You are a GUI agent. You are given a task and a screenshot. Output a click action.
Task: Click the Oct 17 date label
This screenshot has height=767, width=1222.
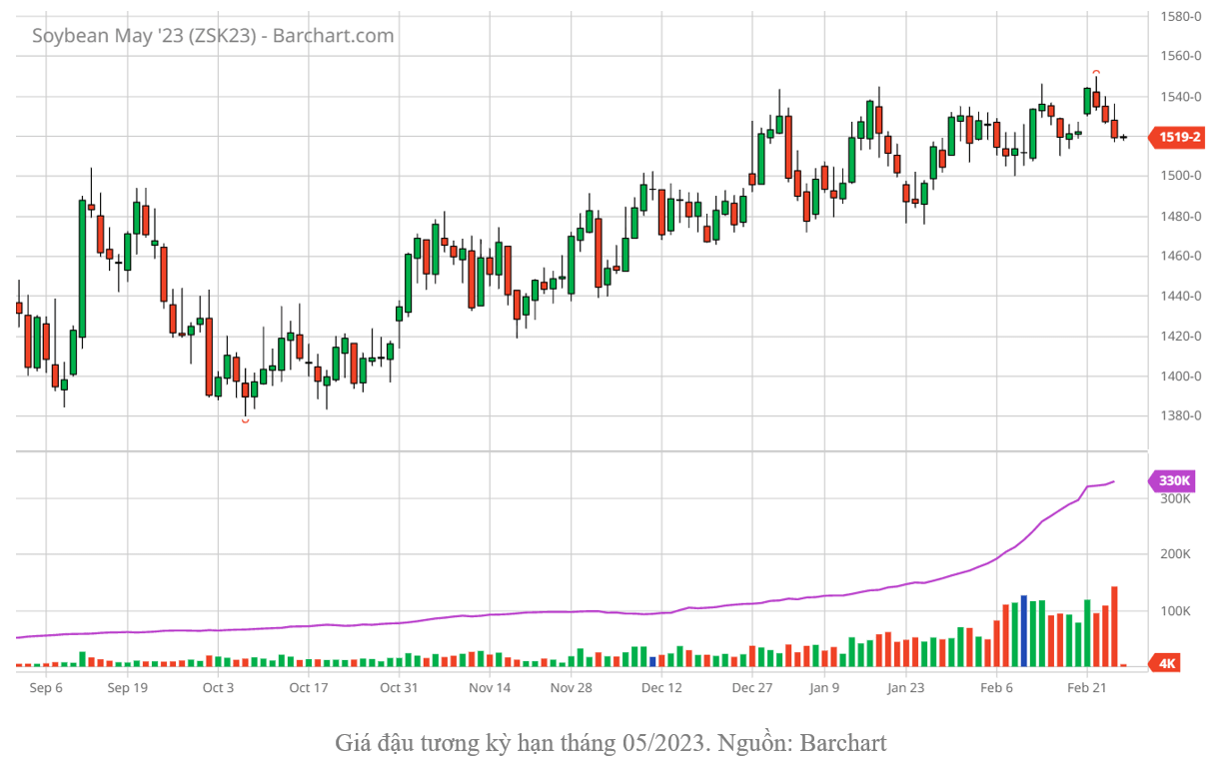pos(308,688)
